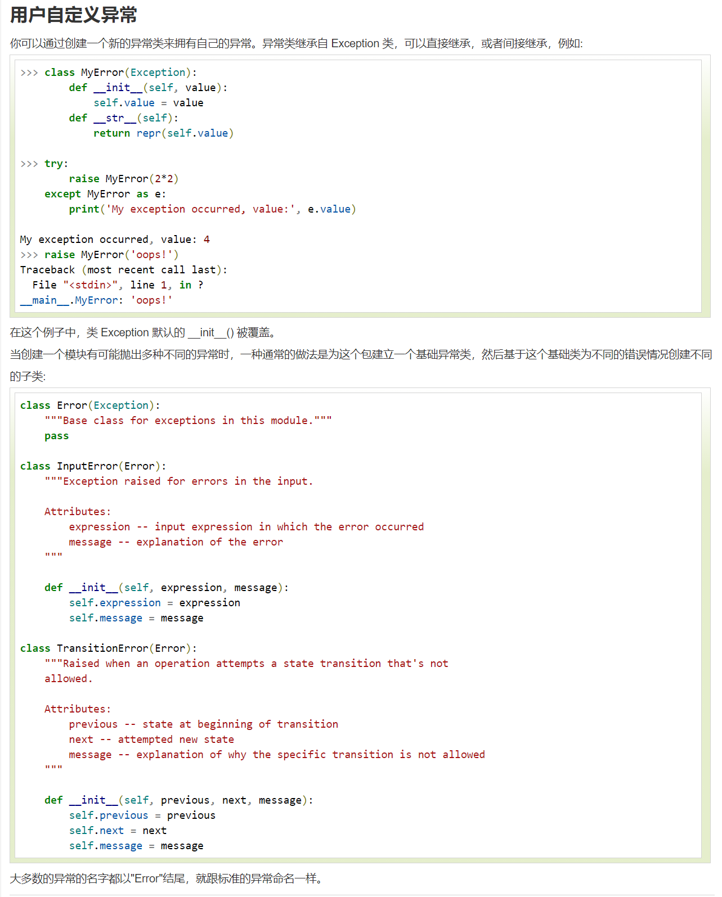Click docstring 'Exception raised for errors in the input.'

coord(179,481)
